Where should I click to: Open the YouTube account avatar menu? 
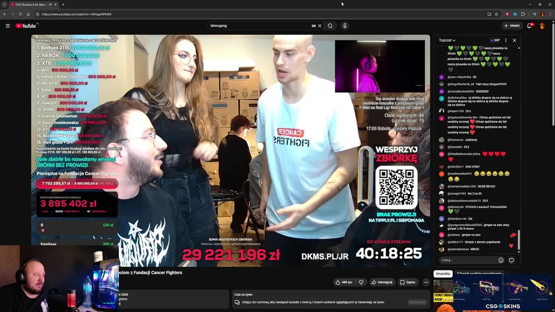coord(542,26)
